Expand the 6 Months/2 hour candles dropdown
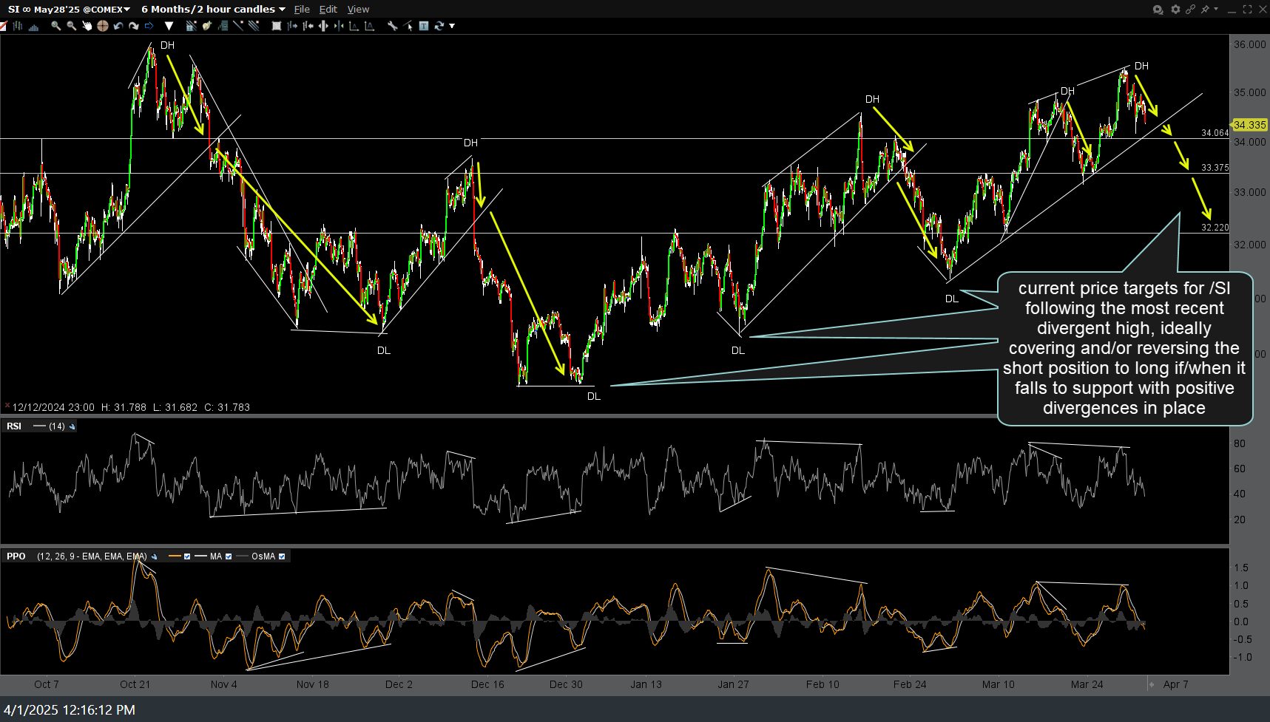This screenshot has height=722, width=1270. (x=213, y=9)
